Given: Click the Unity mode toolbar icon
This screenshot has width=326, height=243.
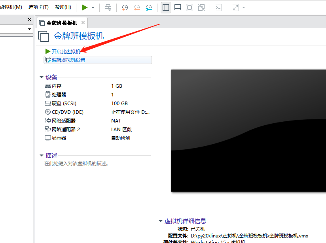Looking at the screenshot, I should pos(201,8).
